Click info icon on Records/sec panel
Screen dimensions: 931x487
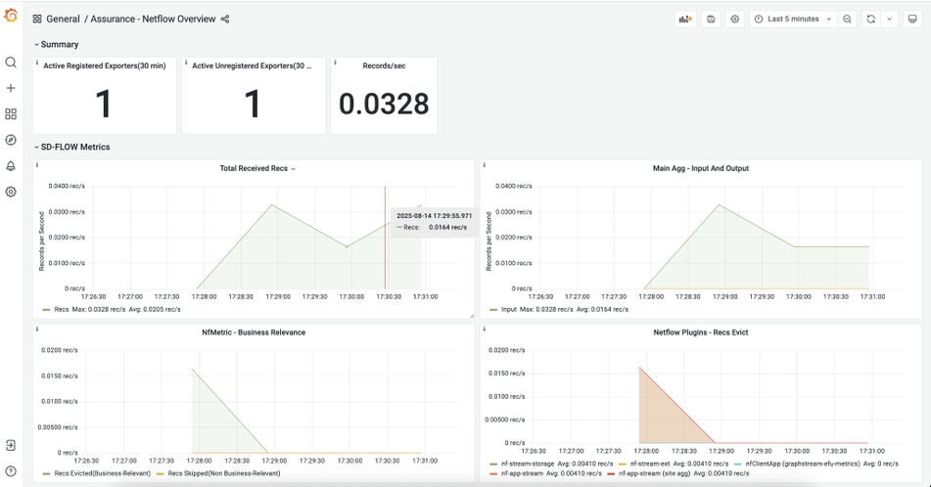(335, 62)
